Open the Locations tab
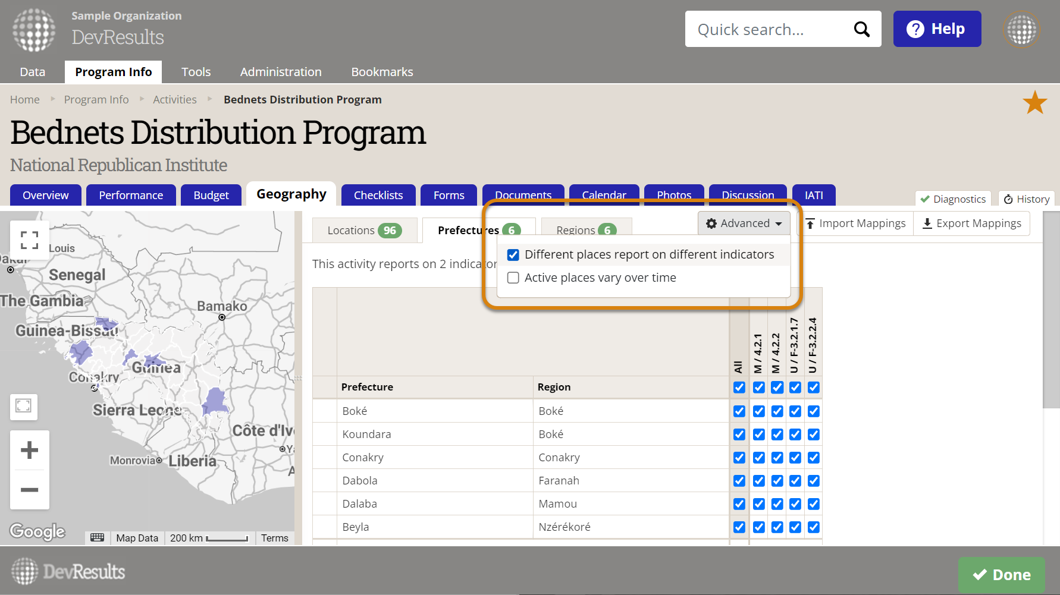Viewport: 1060px width, 595px height. (x=364, y=231)
